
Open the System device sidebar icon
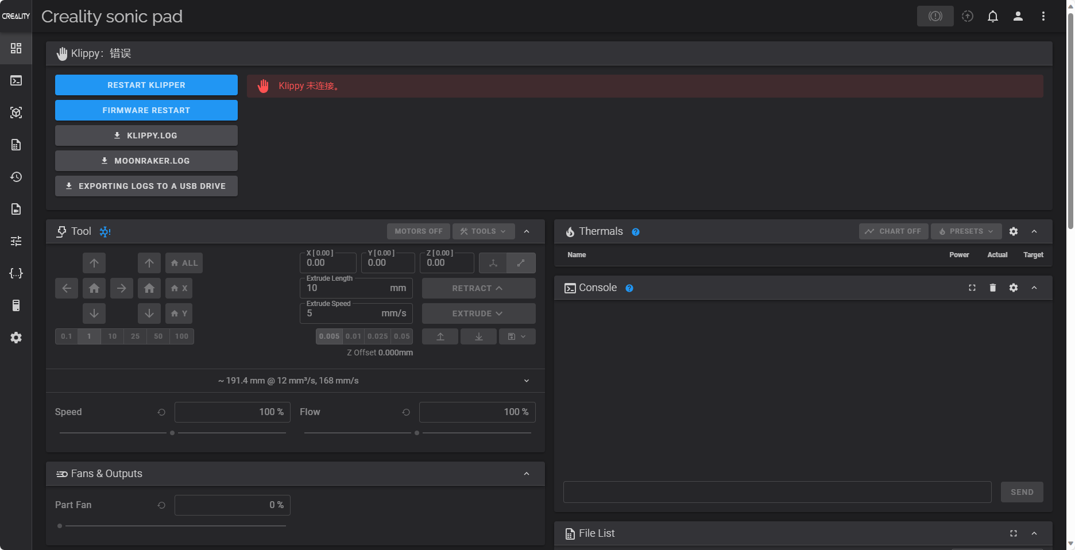(16, 305)
